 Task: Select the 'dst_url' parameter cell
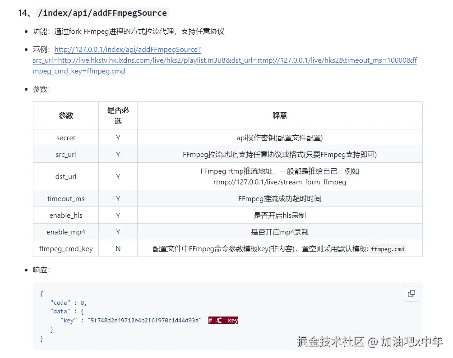[66, 176]
